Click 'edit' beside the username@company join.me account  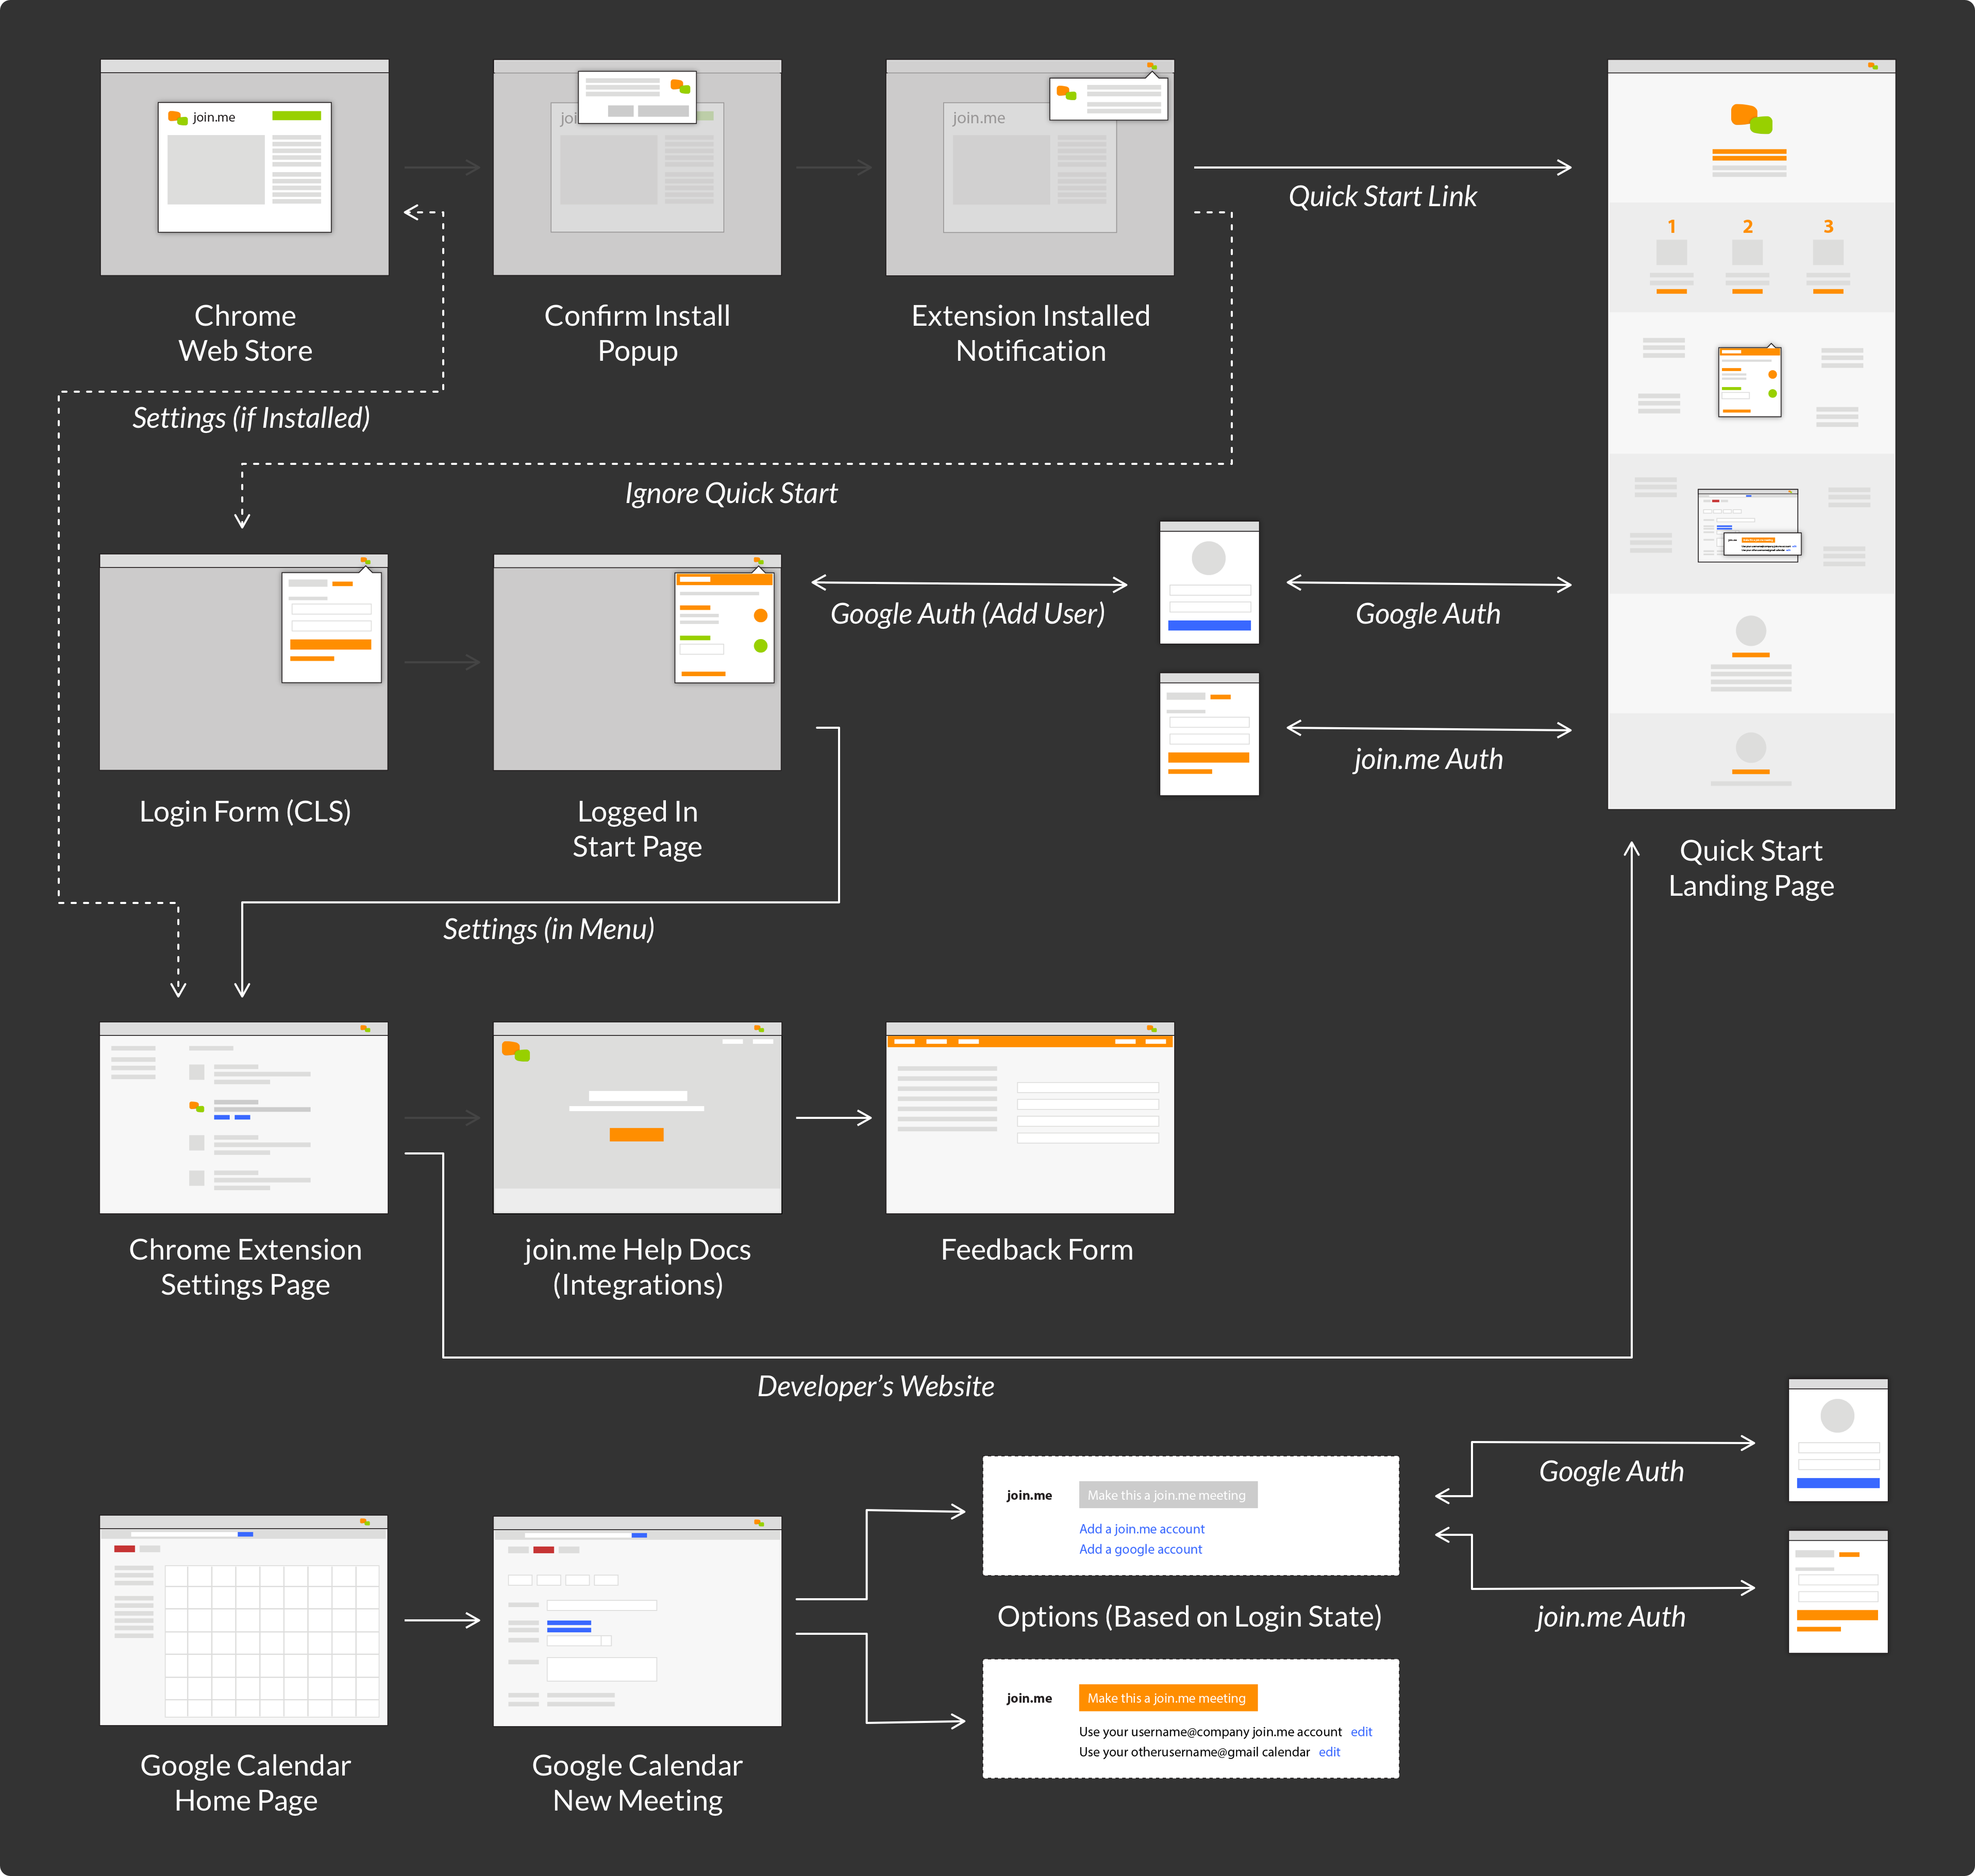tap(1361, 1732)
